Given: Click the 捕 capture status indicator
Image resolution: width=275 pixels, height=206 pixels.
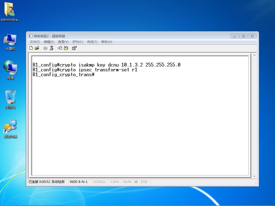Looking at the screenshot, I should [x=136, y=182].
